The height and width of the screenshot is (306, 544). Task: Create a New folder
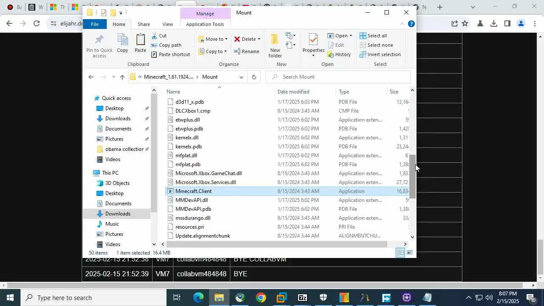click(x=275, y=45)
